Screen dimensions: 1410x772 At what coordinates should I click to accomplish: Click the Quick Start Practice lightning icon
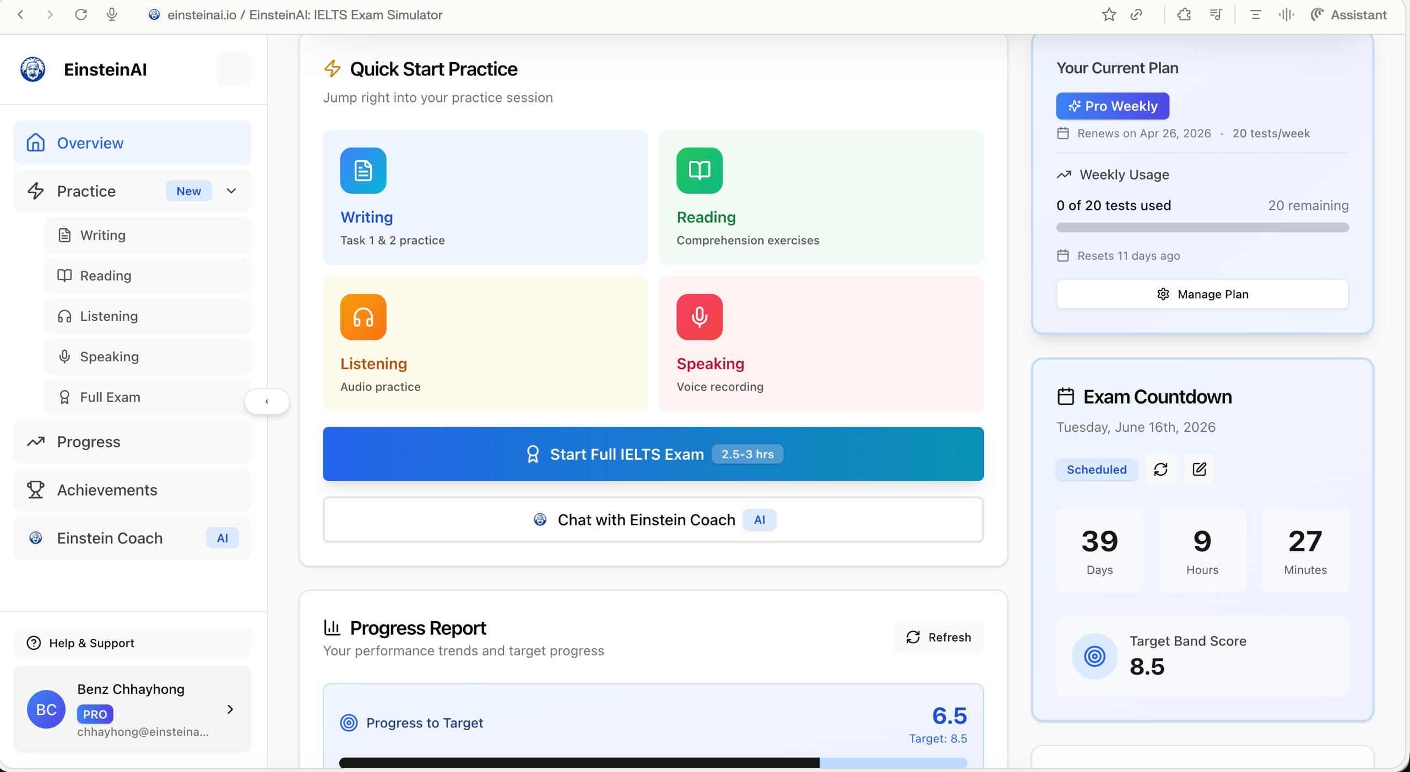click(332, 69)
